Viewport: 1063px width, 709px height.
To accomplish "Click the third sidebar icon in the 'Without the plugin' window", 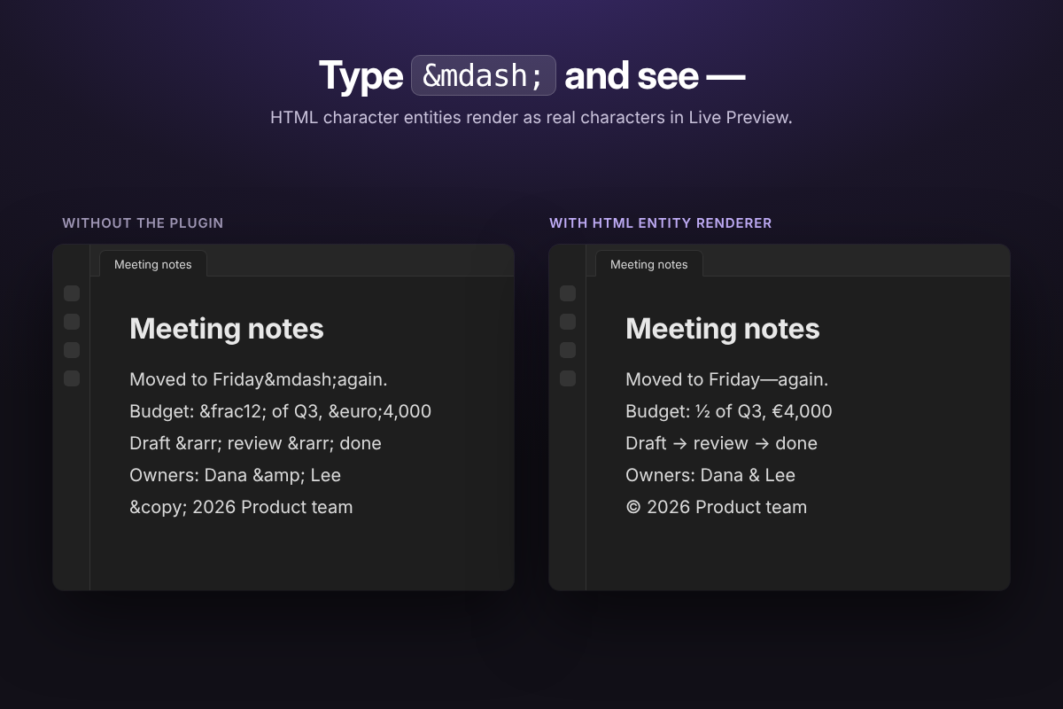I will pyautogui.click(x=72, y=350).
